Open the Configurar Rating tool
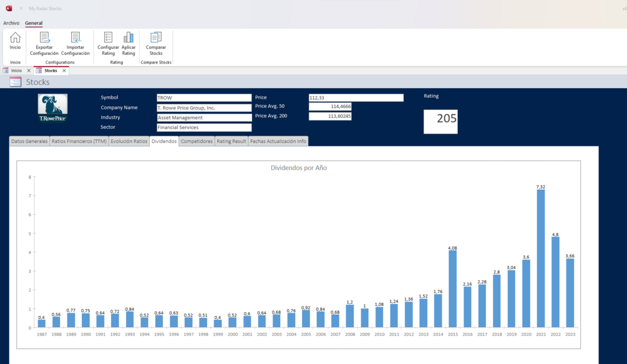This screenshot has height=364, width=627. 108,44
